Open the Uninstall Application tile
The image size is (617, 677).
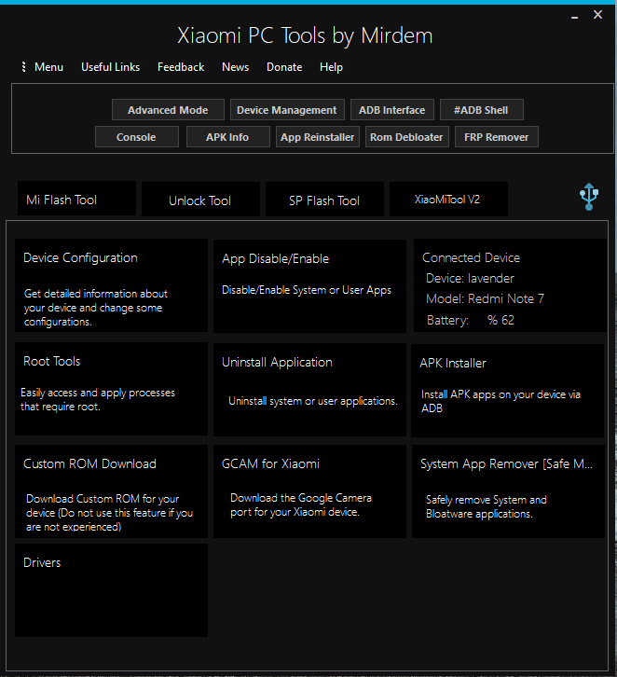(309, 390)
